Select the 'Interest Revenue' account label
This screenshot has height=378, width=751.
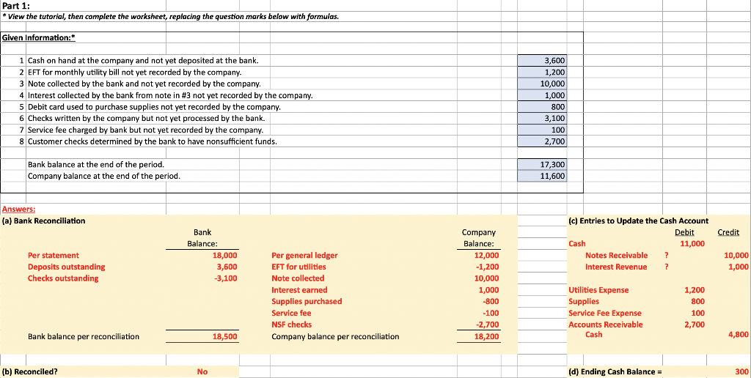click(616, 267)
